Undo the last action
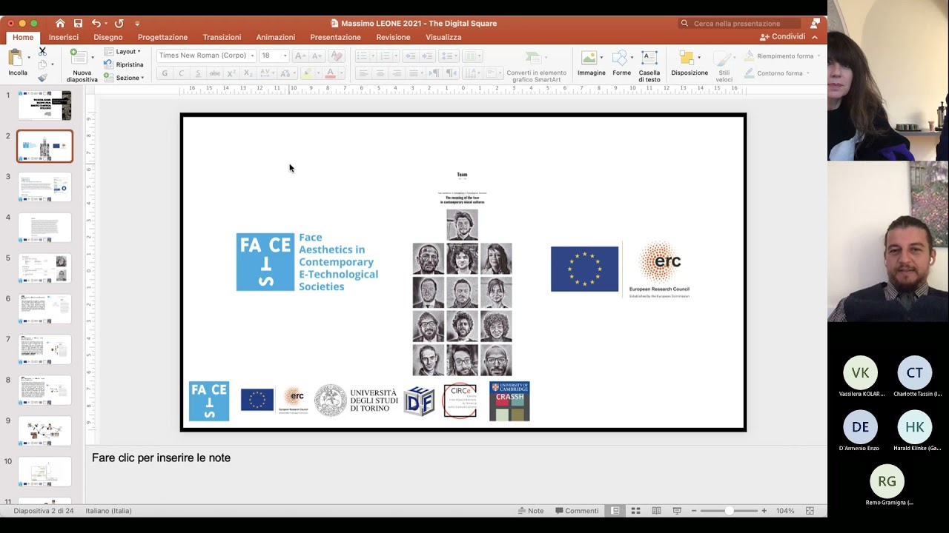949x533 pixels. point(96,23)
